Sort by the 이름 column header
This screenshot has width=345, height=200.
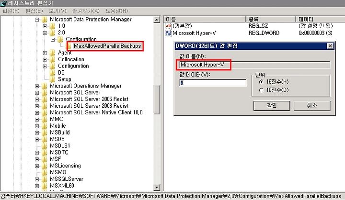click(x=205, y=19)
